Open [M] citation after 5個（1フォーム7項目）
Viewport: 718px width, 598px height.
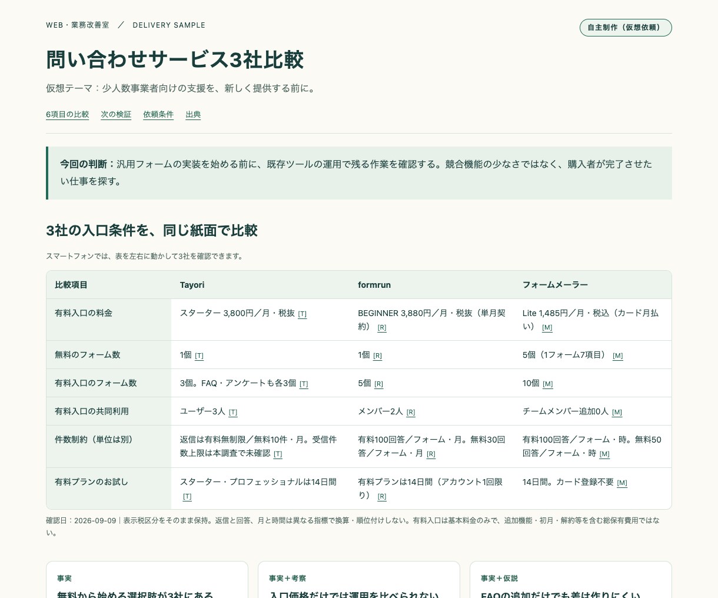(618, 356)
